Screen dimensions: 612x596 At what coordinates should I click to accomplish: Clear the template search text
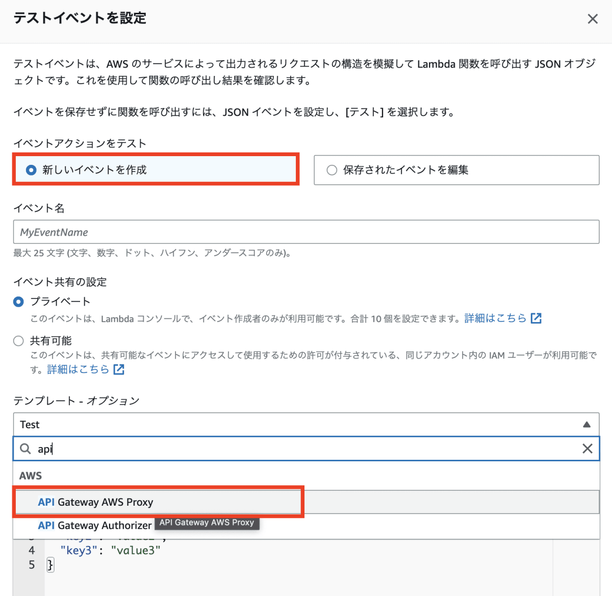click(x=588, y=449)
